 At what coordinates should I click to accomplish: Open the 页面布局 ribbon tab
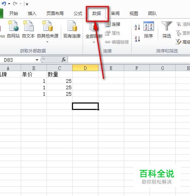(x=55, y=14)
